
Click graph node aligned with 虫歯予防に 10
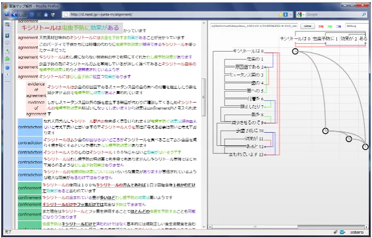[325, 131]
